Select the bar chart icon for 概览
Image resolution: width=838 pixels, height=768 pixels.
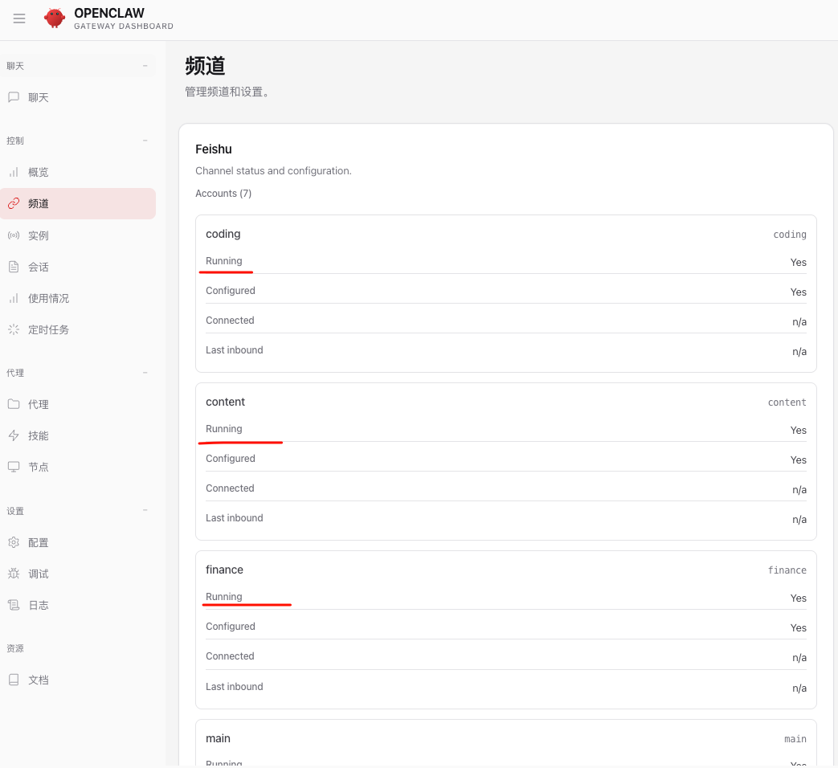point(14,172)
